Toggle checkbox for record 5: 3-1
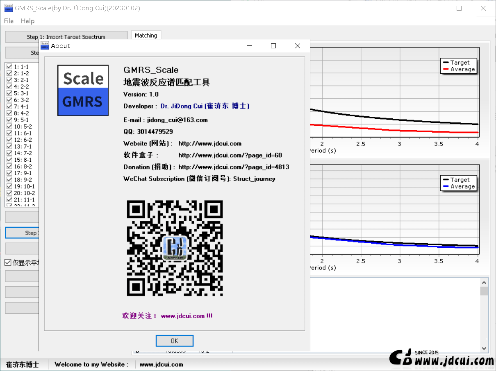The height and width of the screenshot is (371, 496). click(x=9, y=93)
